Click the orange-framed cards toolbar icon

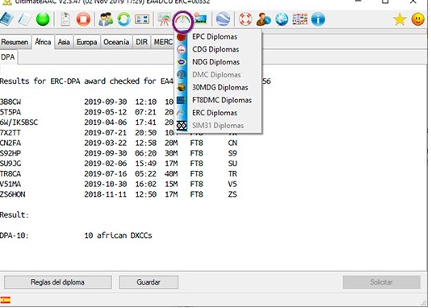tap(142, 19)
